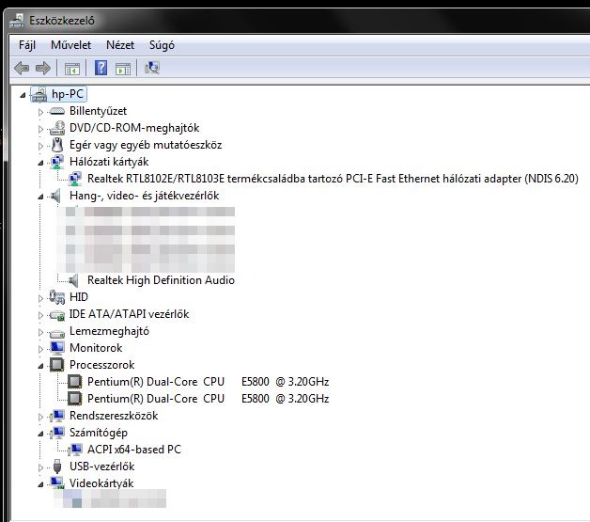Open the Fájl menu
This screenshot has width=590, height=522.
point(27,45)
